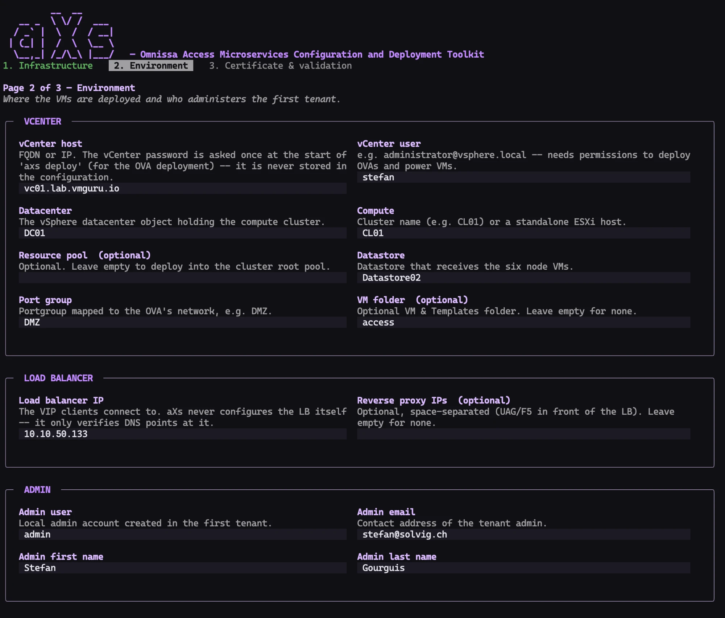Select the Compute field showing CL01
This screenshot has width=725, height=618.
[523, 233]
